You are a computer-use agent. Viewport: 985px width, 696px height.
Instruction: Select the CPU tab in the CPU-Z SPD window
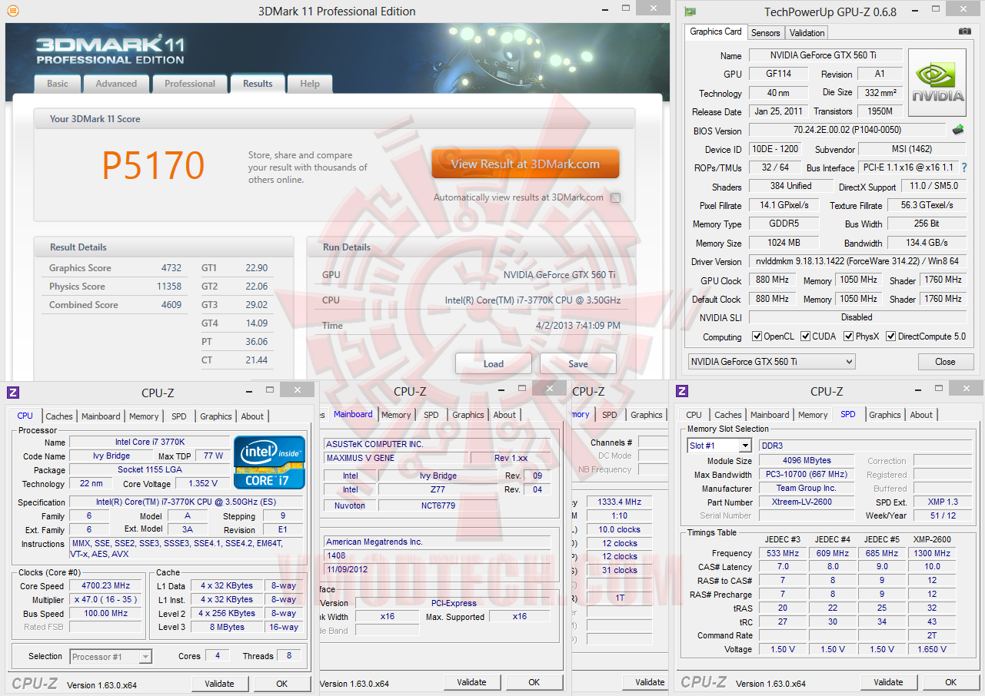[x=694, y=415]
